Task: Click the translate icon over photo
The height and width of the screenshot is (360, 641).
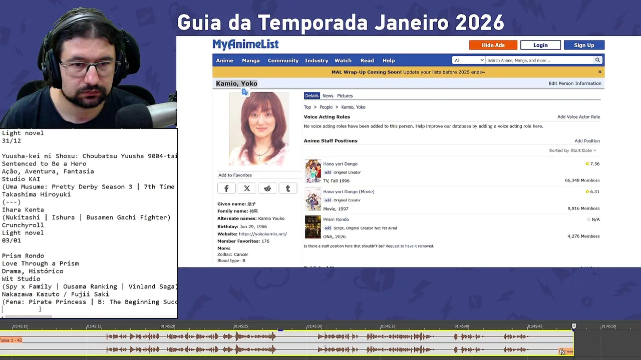Action: point(245,92)
